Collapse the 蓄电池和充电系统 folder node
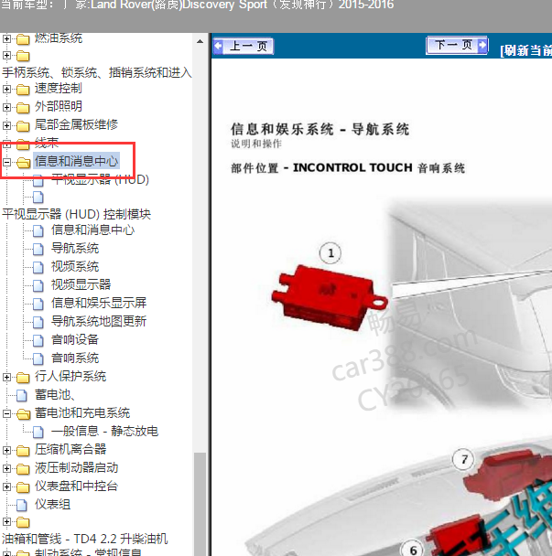 6,414
